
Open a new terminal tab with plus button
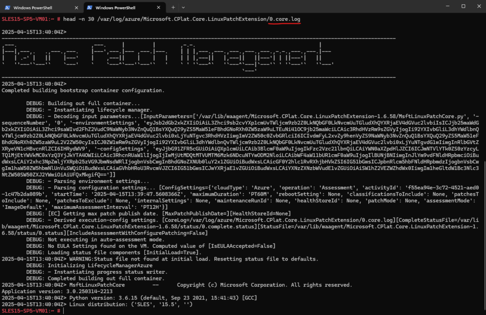click(x=173, y=8)
